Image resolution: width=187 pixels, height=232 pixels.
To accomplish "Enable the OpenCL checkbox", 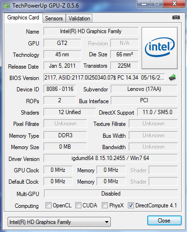I will pyautogui.click(x=48, y=205).
